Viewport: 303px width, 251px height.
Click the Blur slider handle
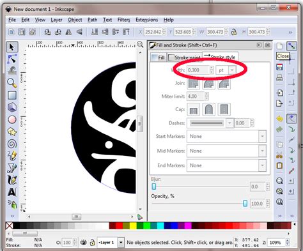(x=154, y=186)
